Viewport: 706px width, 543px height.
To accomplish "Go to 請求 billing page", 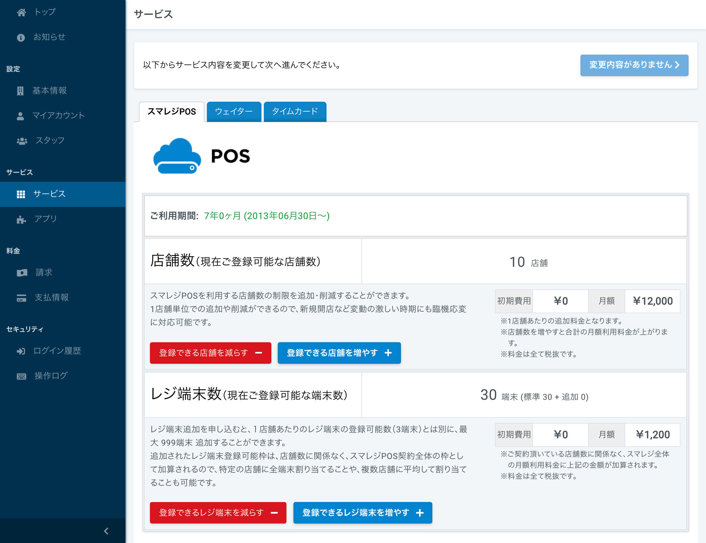I will pos(63,273).
